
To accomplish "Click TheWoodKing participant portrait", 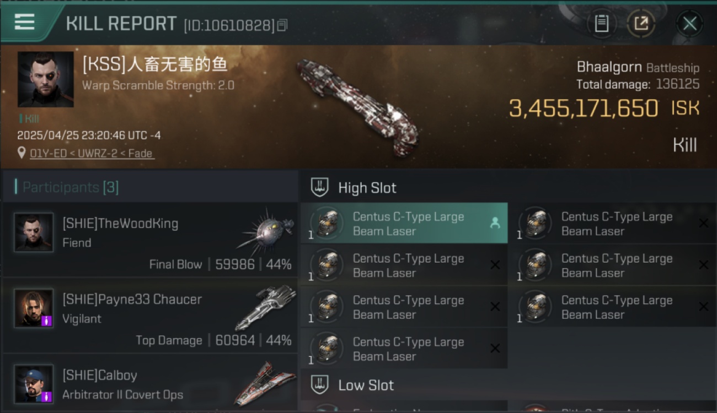I will 34,232.
